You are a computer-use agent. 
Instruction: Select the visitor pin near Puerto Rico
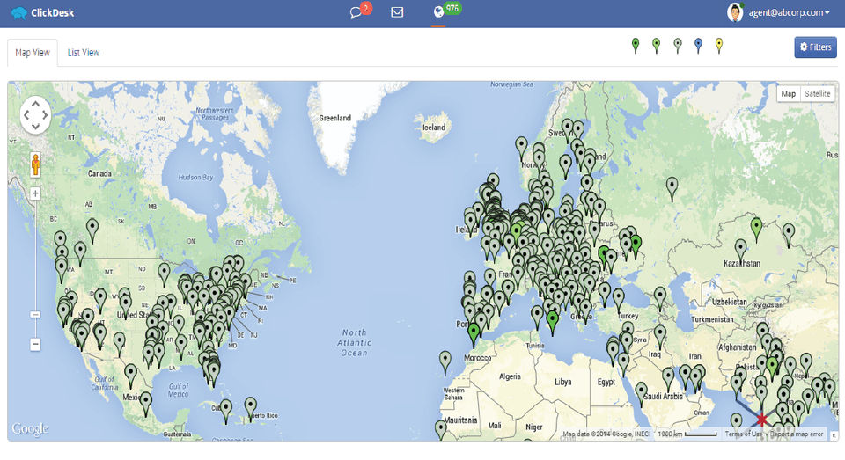point(250,408)
